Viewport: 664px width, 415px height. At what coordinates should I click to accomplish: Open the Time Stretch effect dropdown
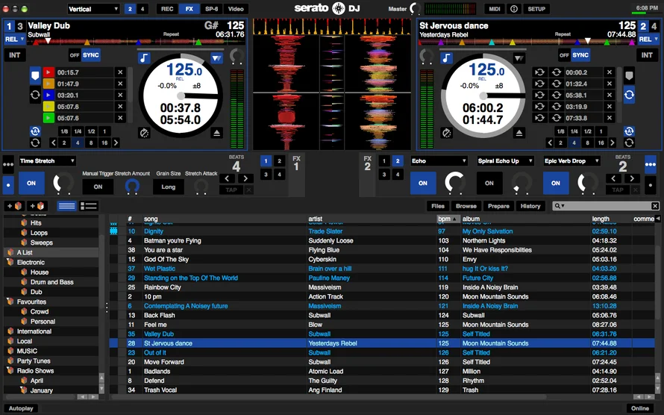(47, 161)
